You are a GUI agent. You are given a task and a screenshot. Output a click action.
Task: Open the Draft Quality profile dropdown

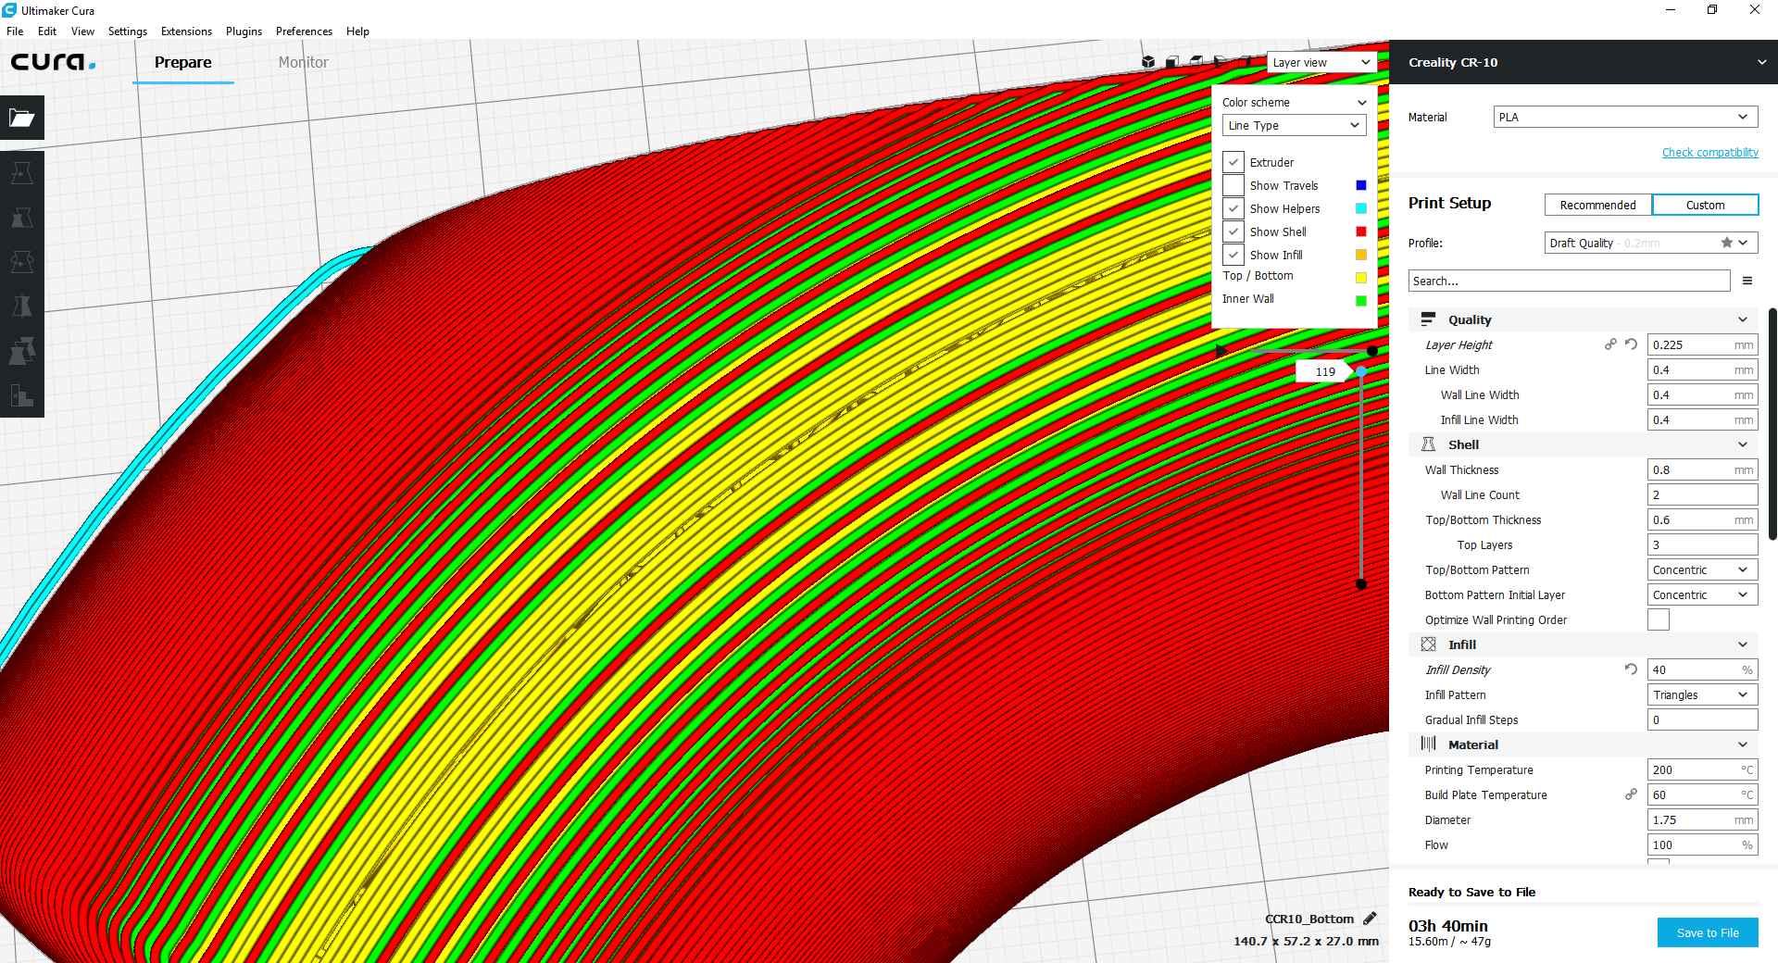(x=1651, y=243)
